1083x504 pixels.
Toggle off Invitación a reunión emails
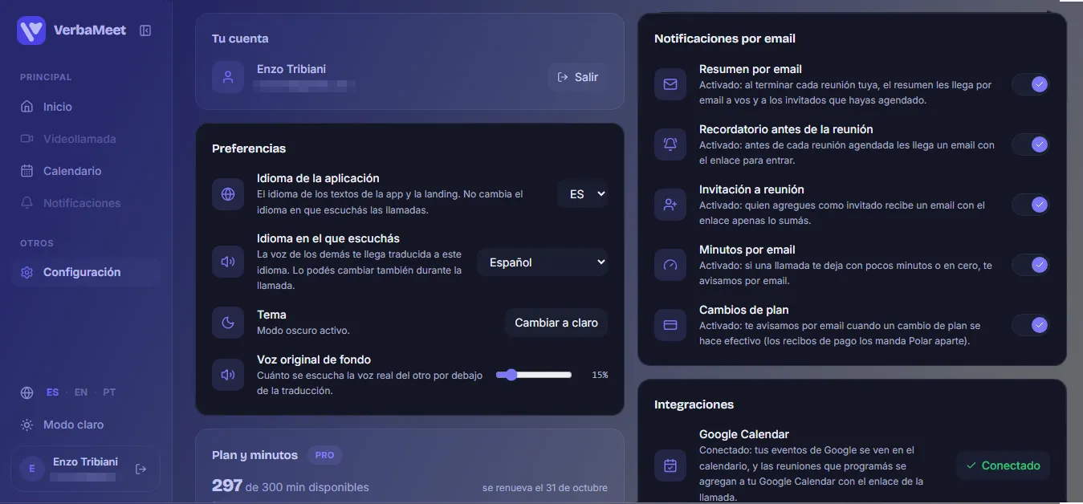pyautogui.click(x=1030, y=205)
